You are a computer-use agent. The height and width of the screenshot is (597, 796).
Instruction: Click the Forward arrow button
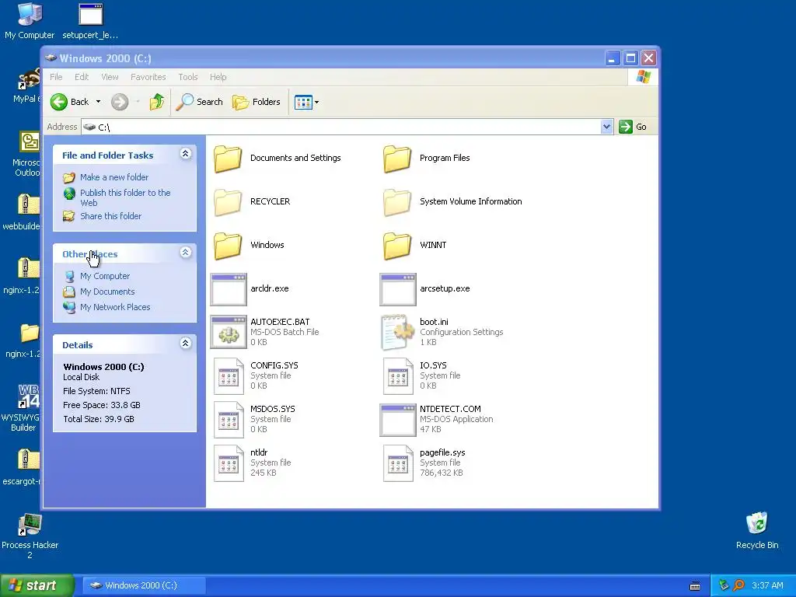(x=120, y=102)
